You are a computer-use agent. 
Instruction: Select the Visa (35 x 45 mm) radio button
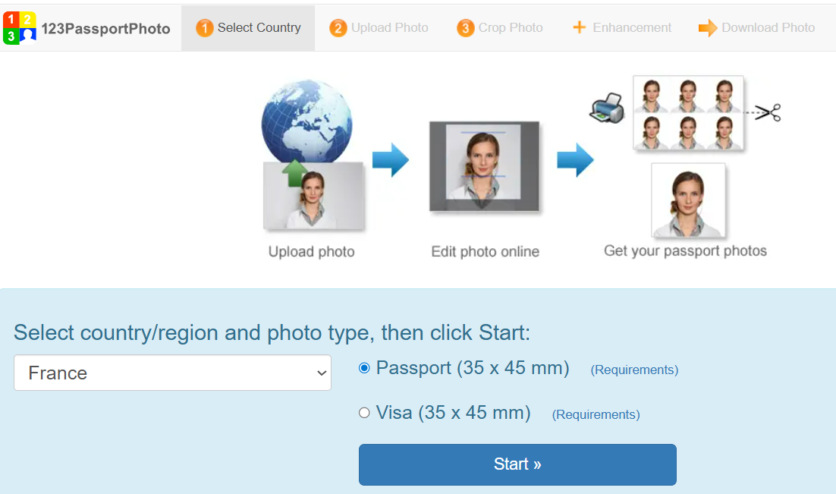(x=364, y=413)
